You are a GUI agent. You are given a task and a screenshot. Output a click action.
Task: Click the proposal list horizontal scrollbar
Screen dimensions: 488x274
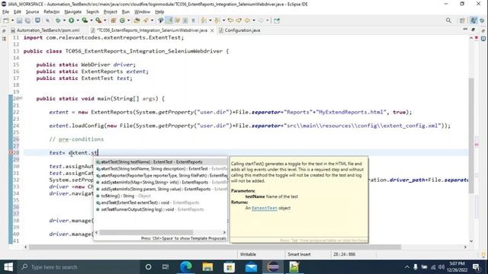click(146, 232)
